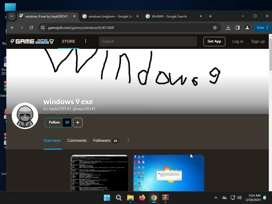Open the STORE section on Game Jolt
Screen dimensions: 272x204
pyautogui.click(x=68, y=41)
